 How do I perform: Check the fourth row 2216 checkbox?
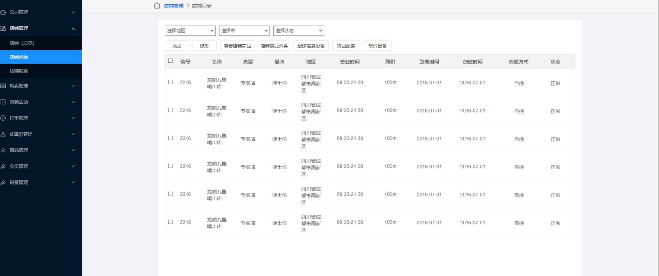coord(170,166)
